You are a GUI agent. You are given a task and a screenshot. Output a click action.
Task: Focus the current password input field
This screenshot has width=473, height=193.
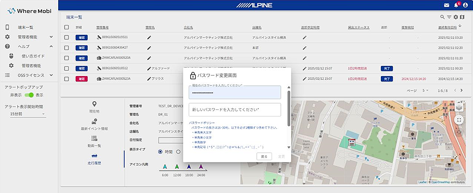click(x=235, y=92)
